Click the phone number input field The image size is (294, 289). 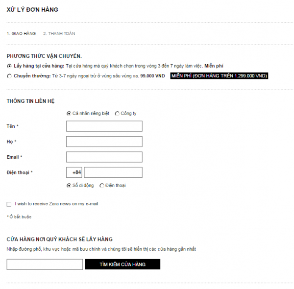point(113,172)
